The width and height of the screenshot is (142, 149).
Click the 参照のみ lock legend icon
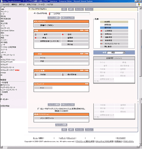[x=102, y=34]
